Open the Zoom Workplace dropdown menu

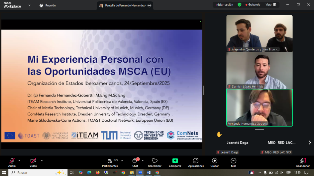30,5
